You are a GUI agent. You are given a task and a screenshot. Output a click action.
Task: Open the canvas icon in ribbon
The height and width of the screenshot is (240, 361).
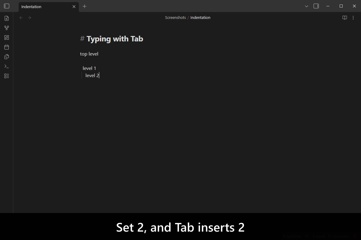[x=7, y=37]
